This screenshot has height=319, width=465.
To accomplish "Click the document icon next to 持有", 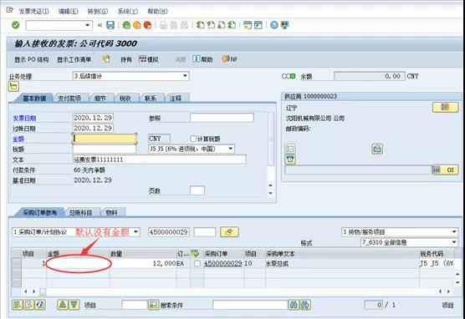I will point(106,59).
